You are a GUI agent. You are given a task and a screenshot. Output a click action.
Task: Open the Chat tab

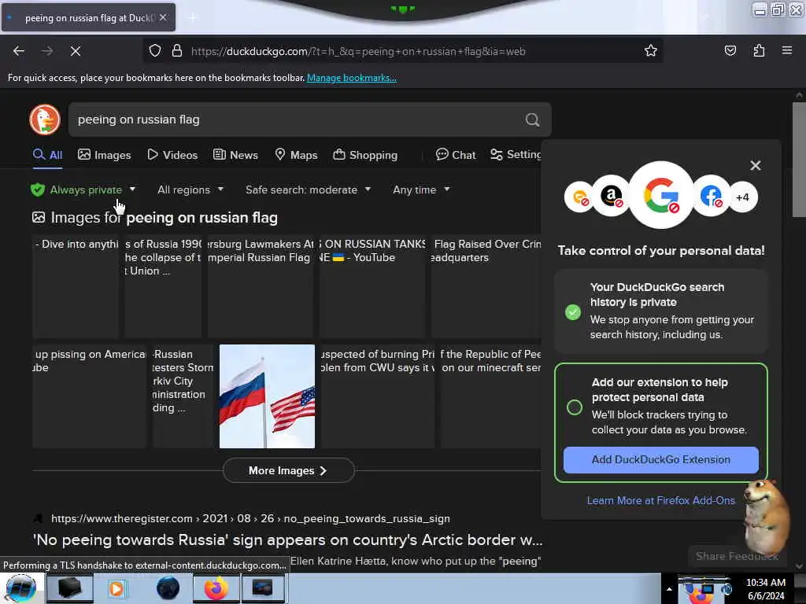(456, 155)
